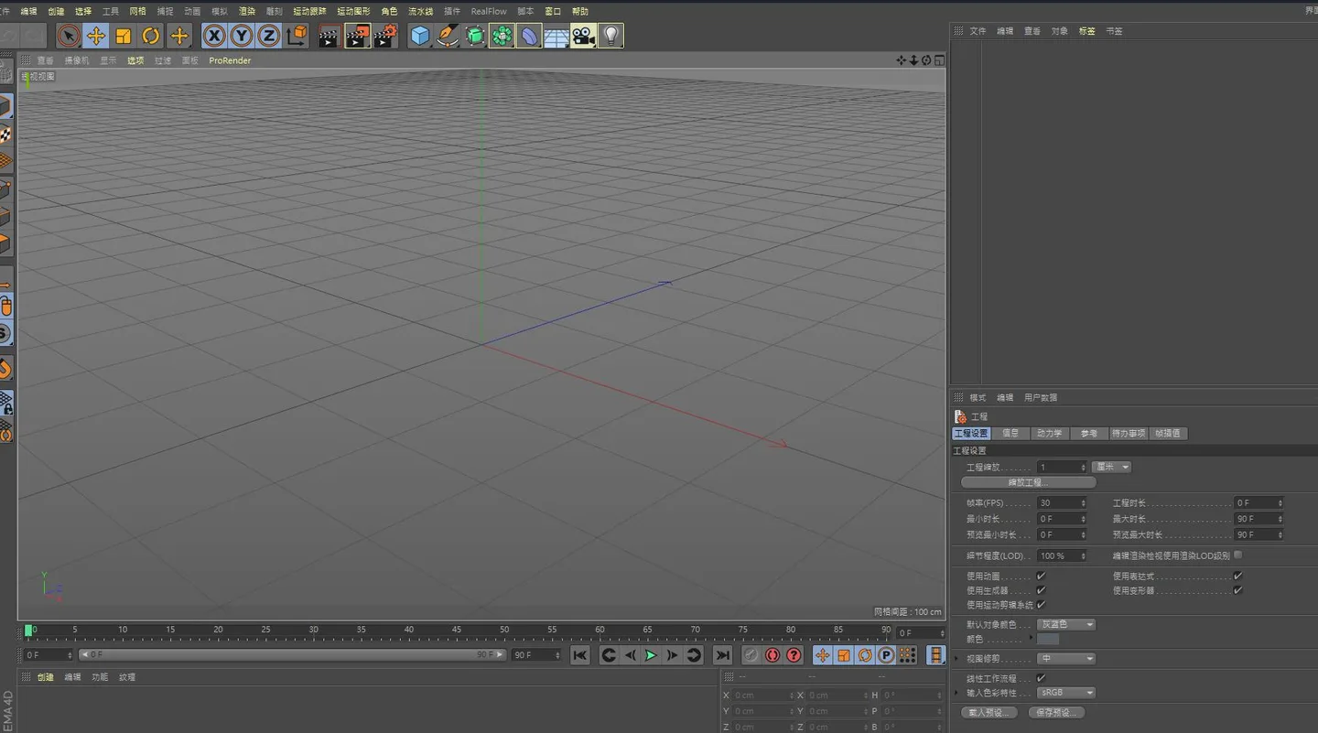The width and height of the screenshot is (1318, 733).
Task: Open the 厘米 unit dropdown
Action: [1111, 467]
